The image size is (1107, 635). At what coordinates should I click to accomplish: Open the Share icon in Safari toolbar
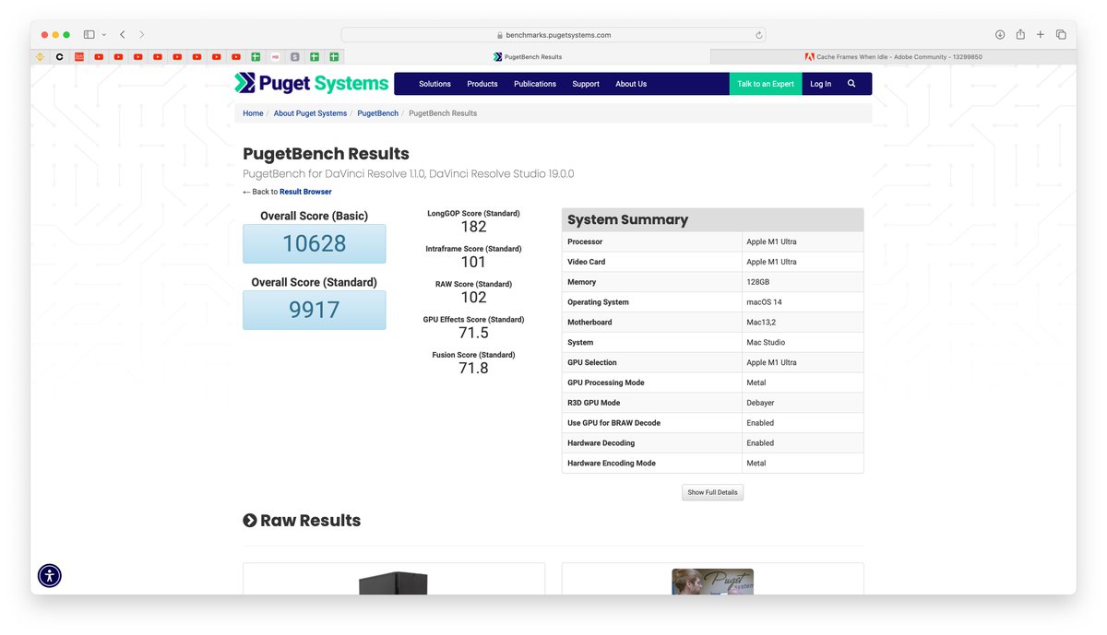click(1020, 34)
